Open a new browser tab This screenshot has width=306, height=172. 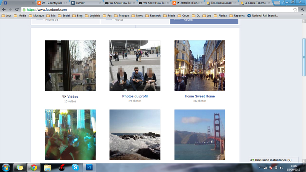point(276,3)
